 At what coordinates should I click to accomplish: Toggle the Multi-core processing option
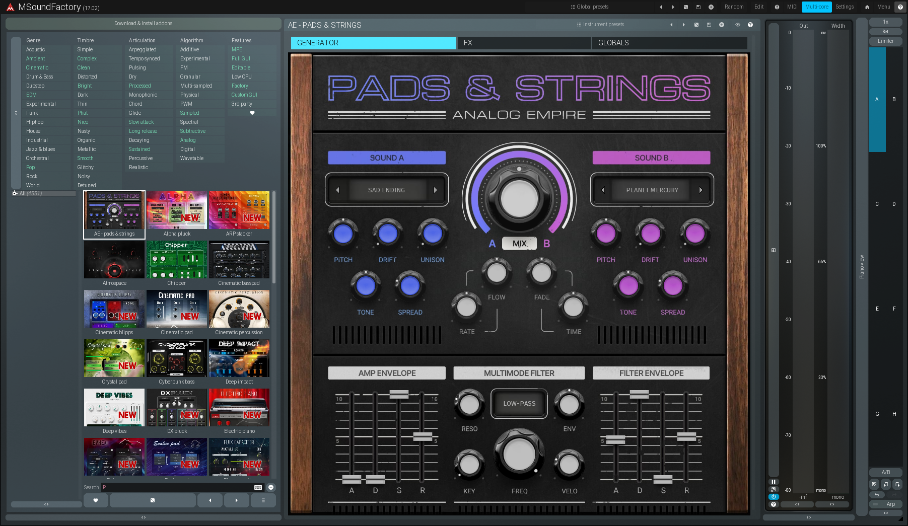pyautogui.click(x=816, y=7)
